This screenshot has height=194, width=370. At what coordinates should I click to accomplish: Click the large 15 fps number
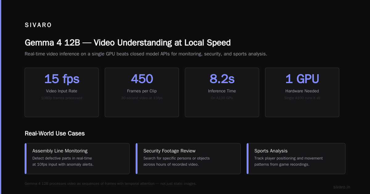point(62,79)
